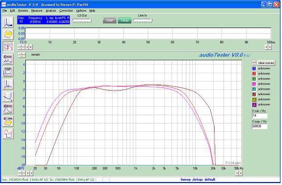282x185 pixels.
Task: Select the FFT spikes distortion icon
Action: tap(8, 84)
